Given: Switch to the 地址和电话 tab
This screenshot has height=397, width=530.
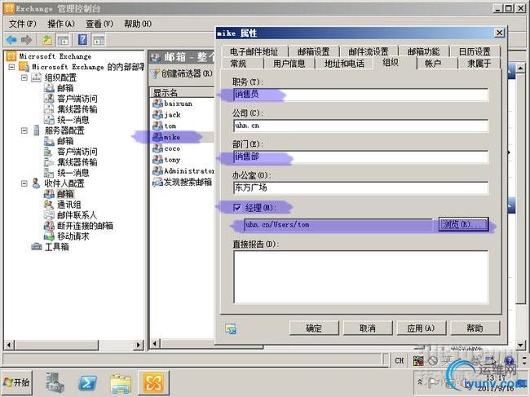Looking at the screenshot, I should click(x=344, y=64).
